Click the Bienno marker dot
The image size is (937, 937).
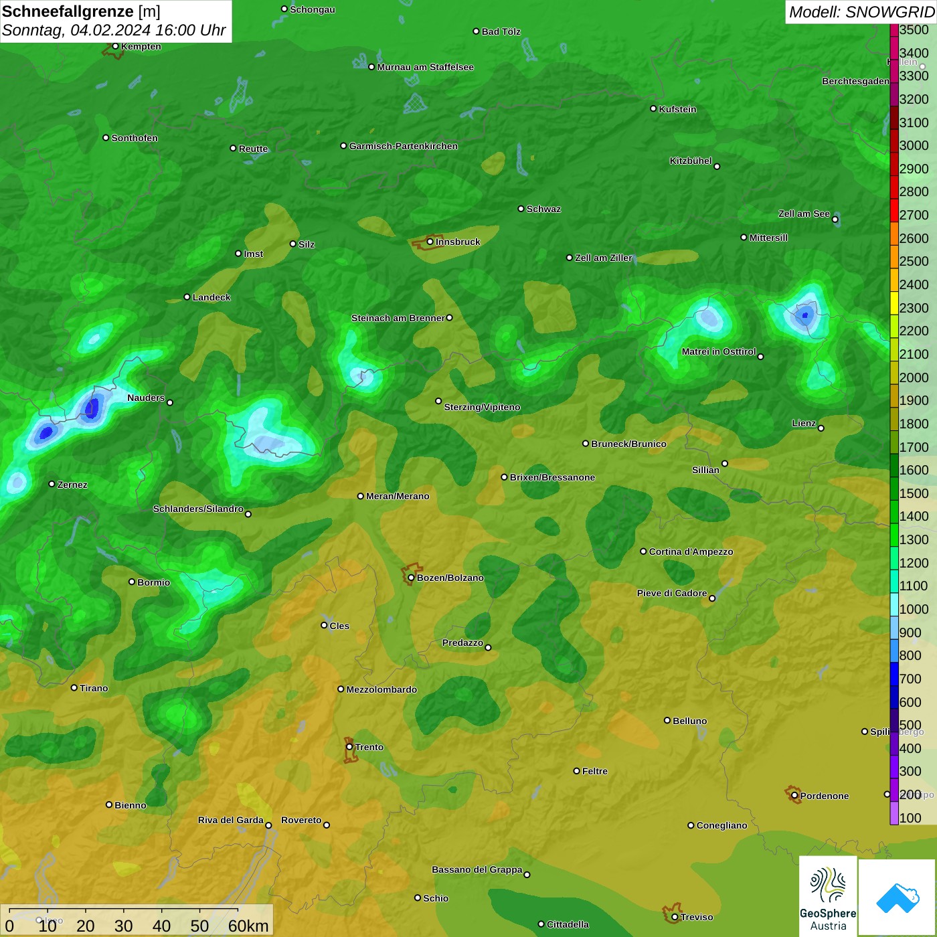click(109, 804)
